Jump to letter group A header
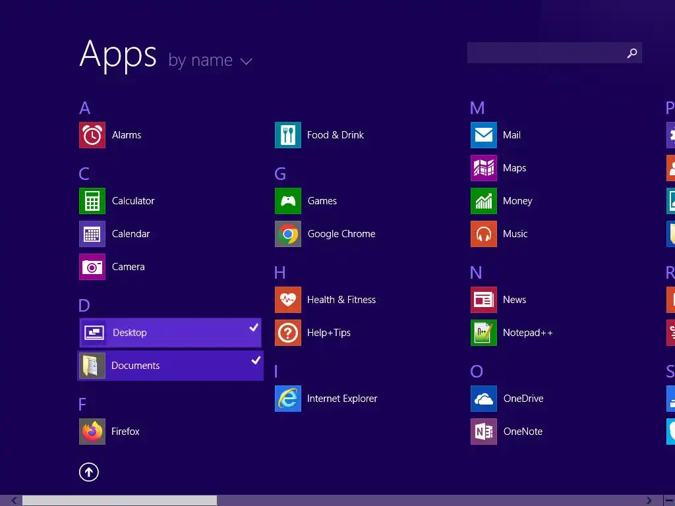The image size is (675, 506). pos(85,108)
